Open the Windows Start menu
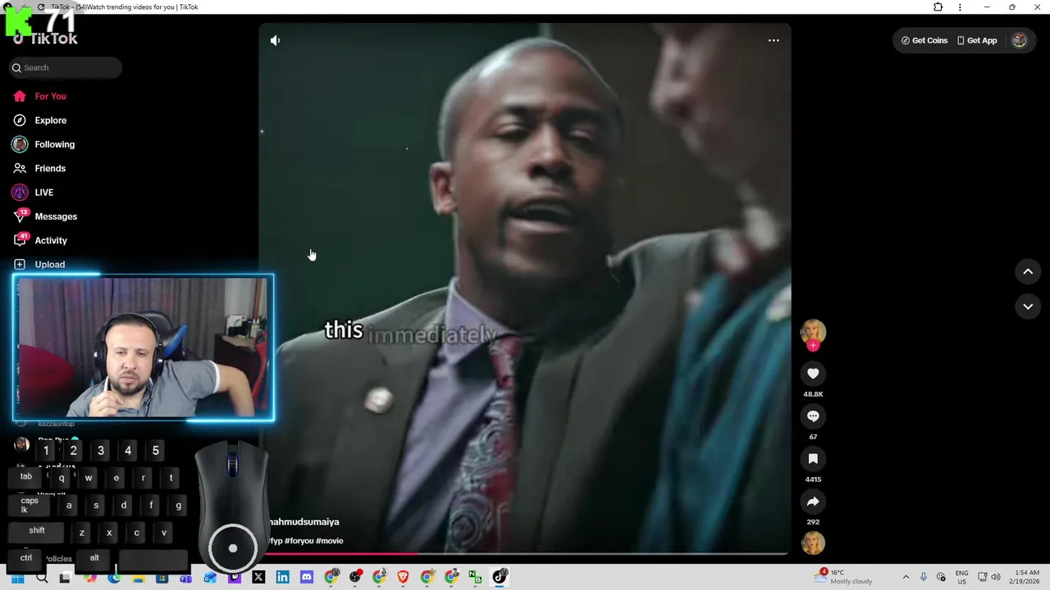Image resolution: width=1050 pixels, height=590 pixels. click(x=17, y=578)
